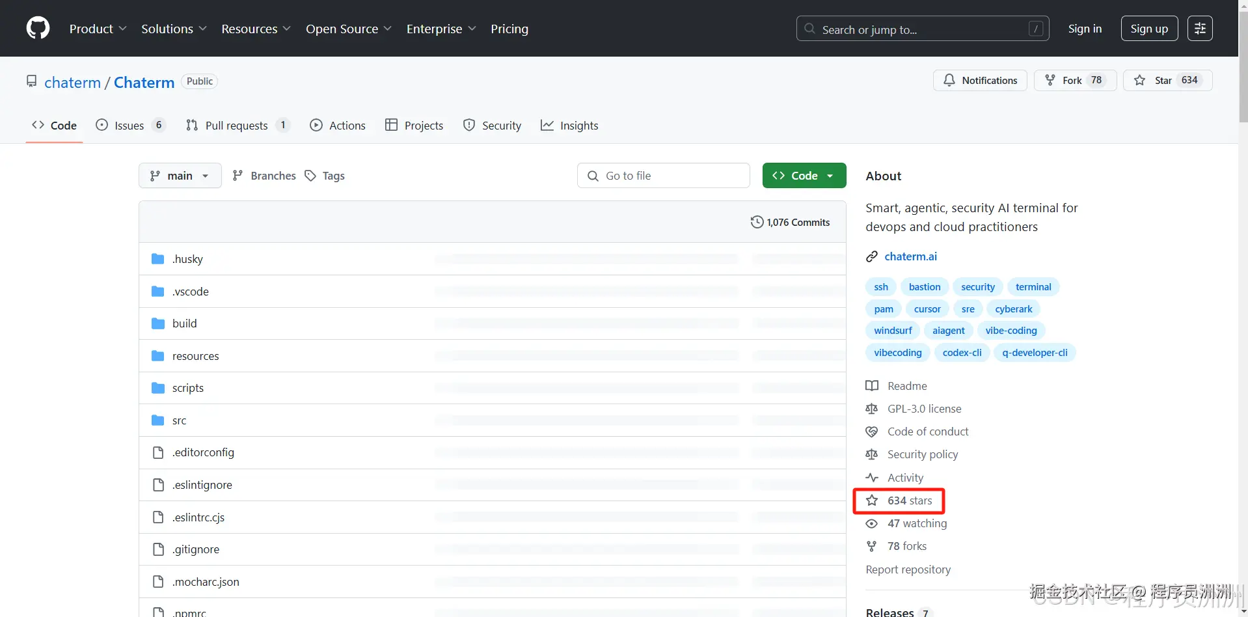This screenshot has height=617, width=1248.
Task: Fork the Chaterm repository
Action: [x=1075, y=80]
